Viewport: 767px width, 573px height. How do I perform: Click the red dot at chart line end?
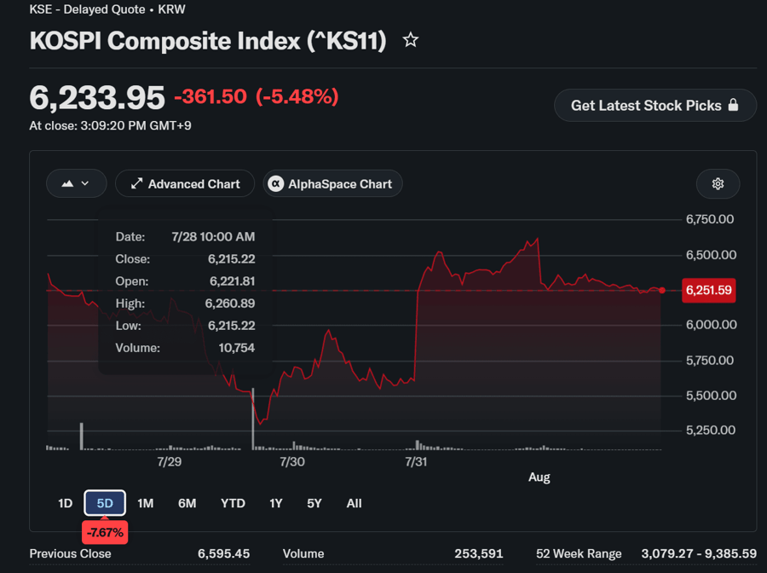[662, 290]
